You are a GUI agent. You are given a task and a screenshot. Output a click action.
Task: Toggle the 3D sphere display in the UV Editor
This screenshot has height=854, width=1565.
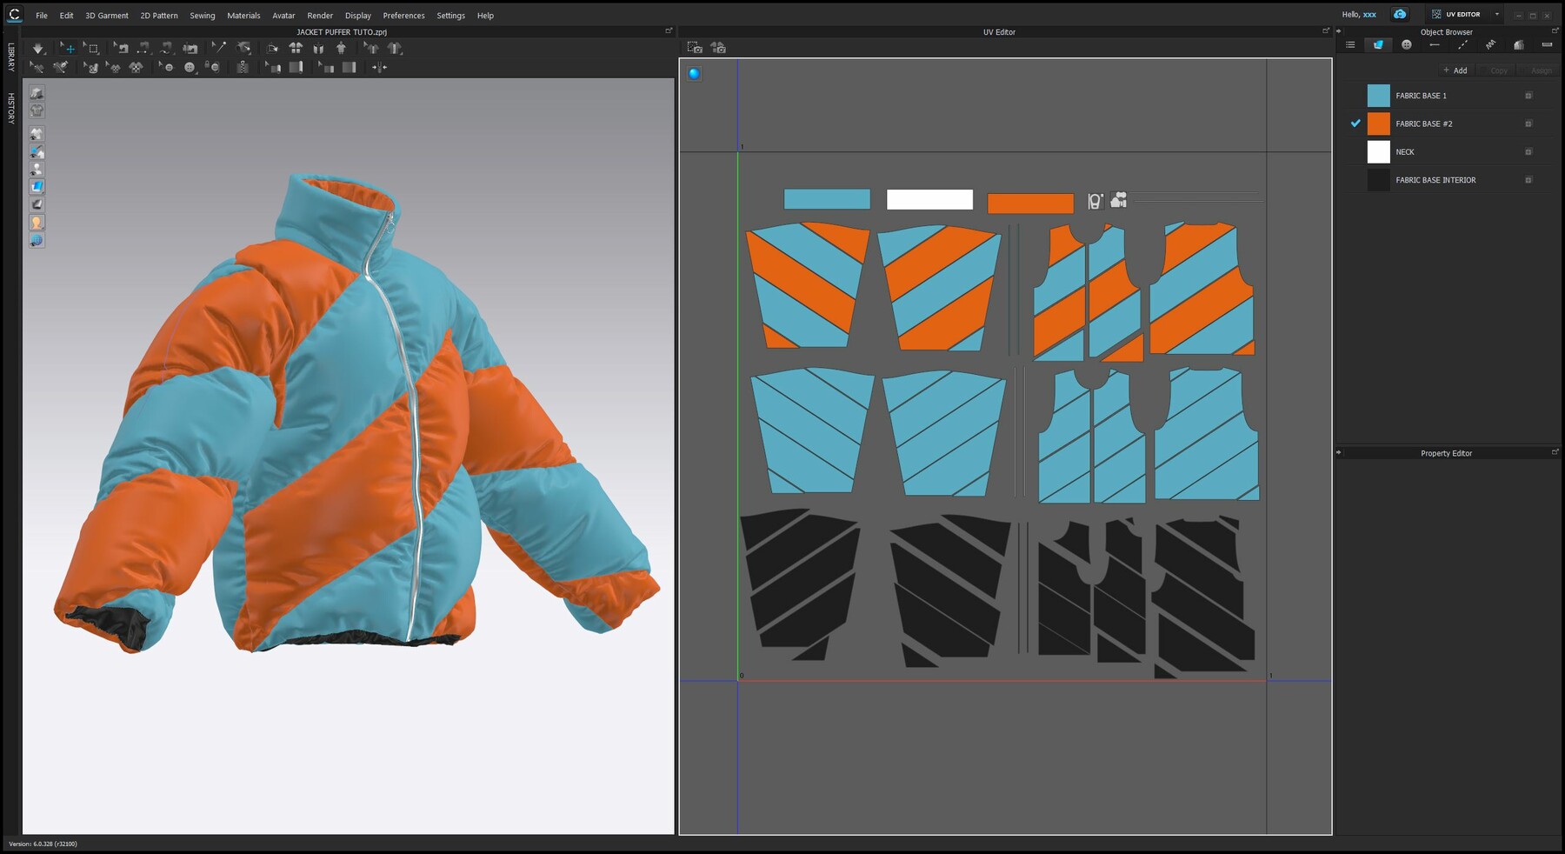693,73
